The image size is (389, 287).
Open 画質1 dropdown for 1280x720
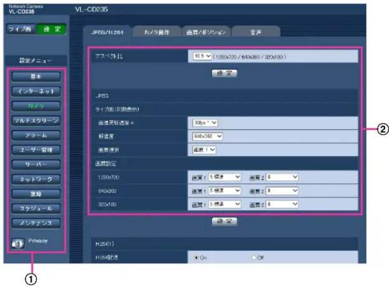224,177
